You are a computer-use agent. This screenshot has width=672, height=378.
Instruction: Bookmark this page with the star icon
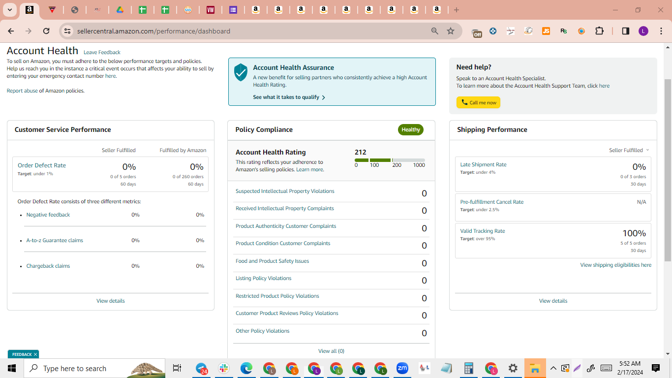pos(451,31)
